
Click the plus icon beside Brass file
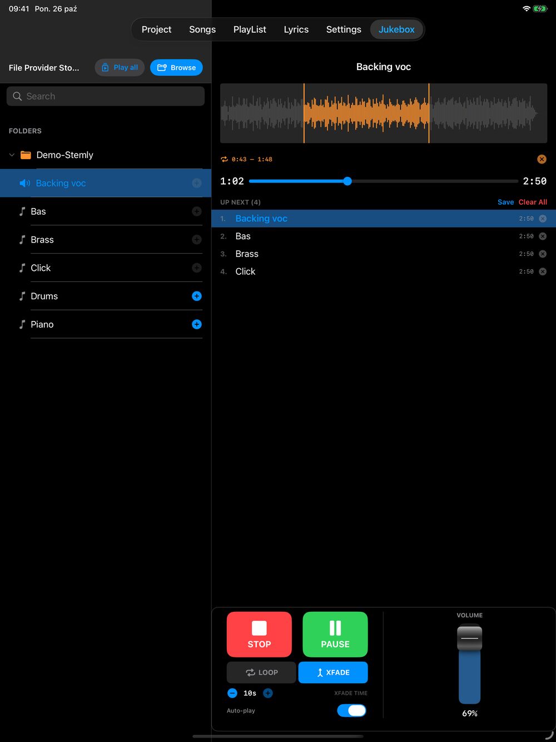197,240
